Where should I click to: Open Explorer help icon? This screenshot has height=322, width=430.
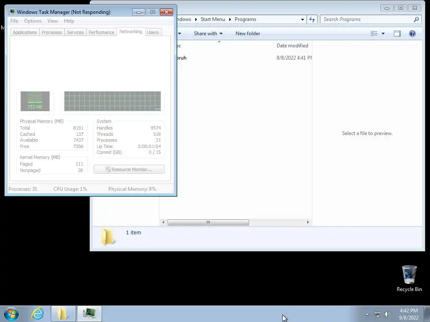click(x=412, y=34)
